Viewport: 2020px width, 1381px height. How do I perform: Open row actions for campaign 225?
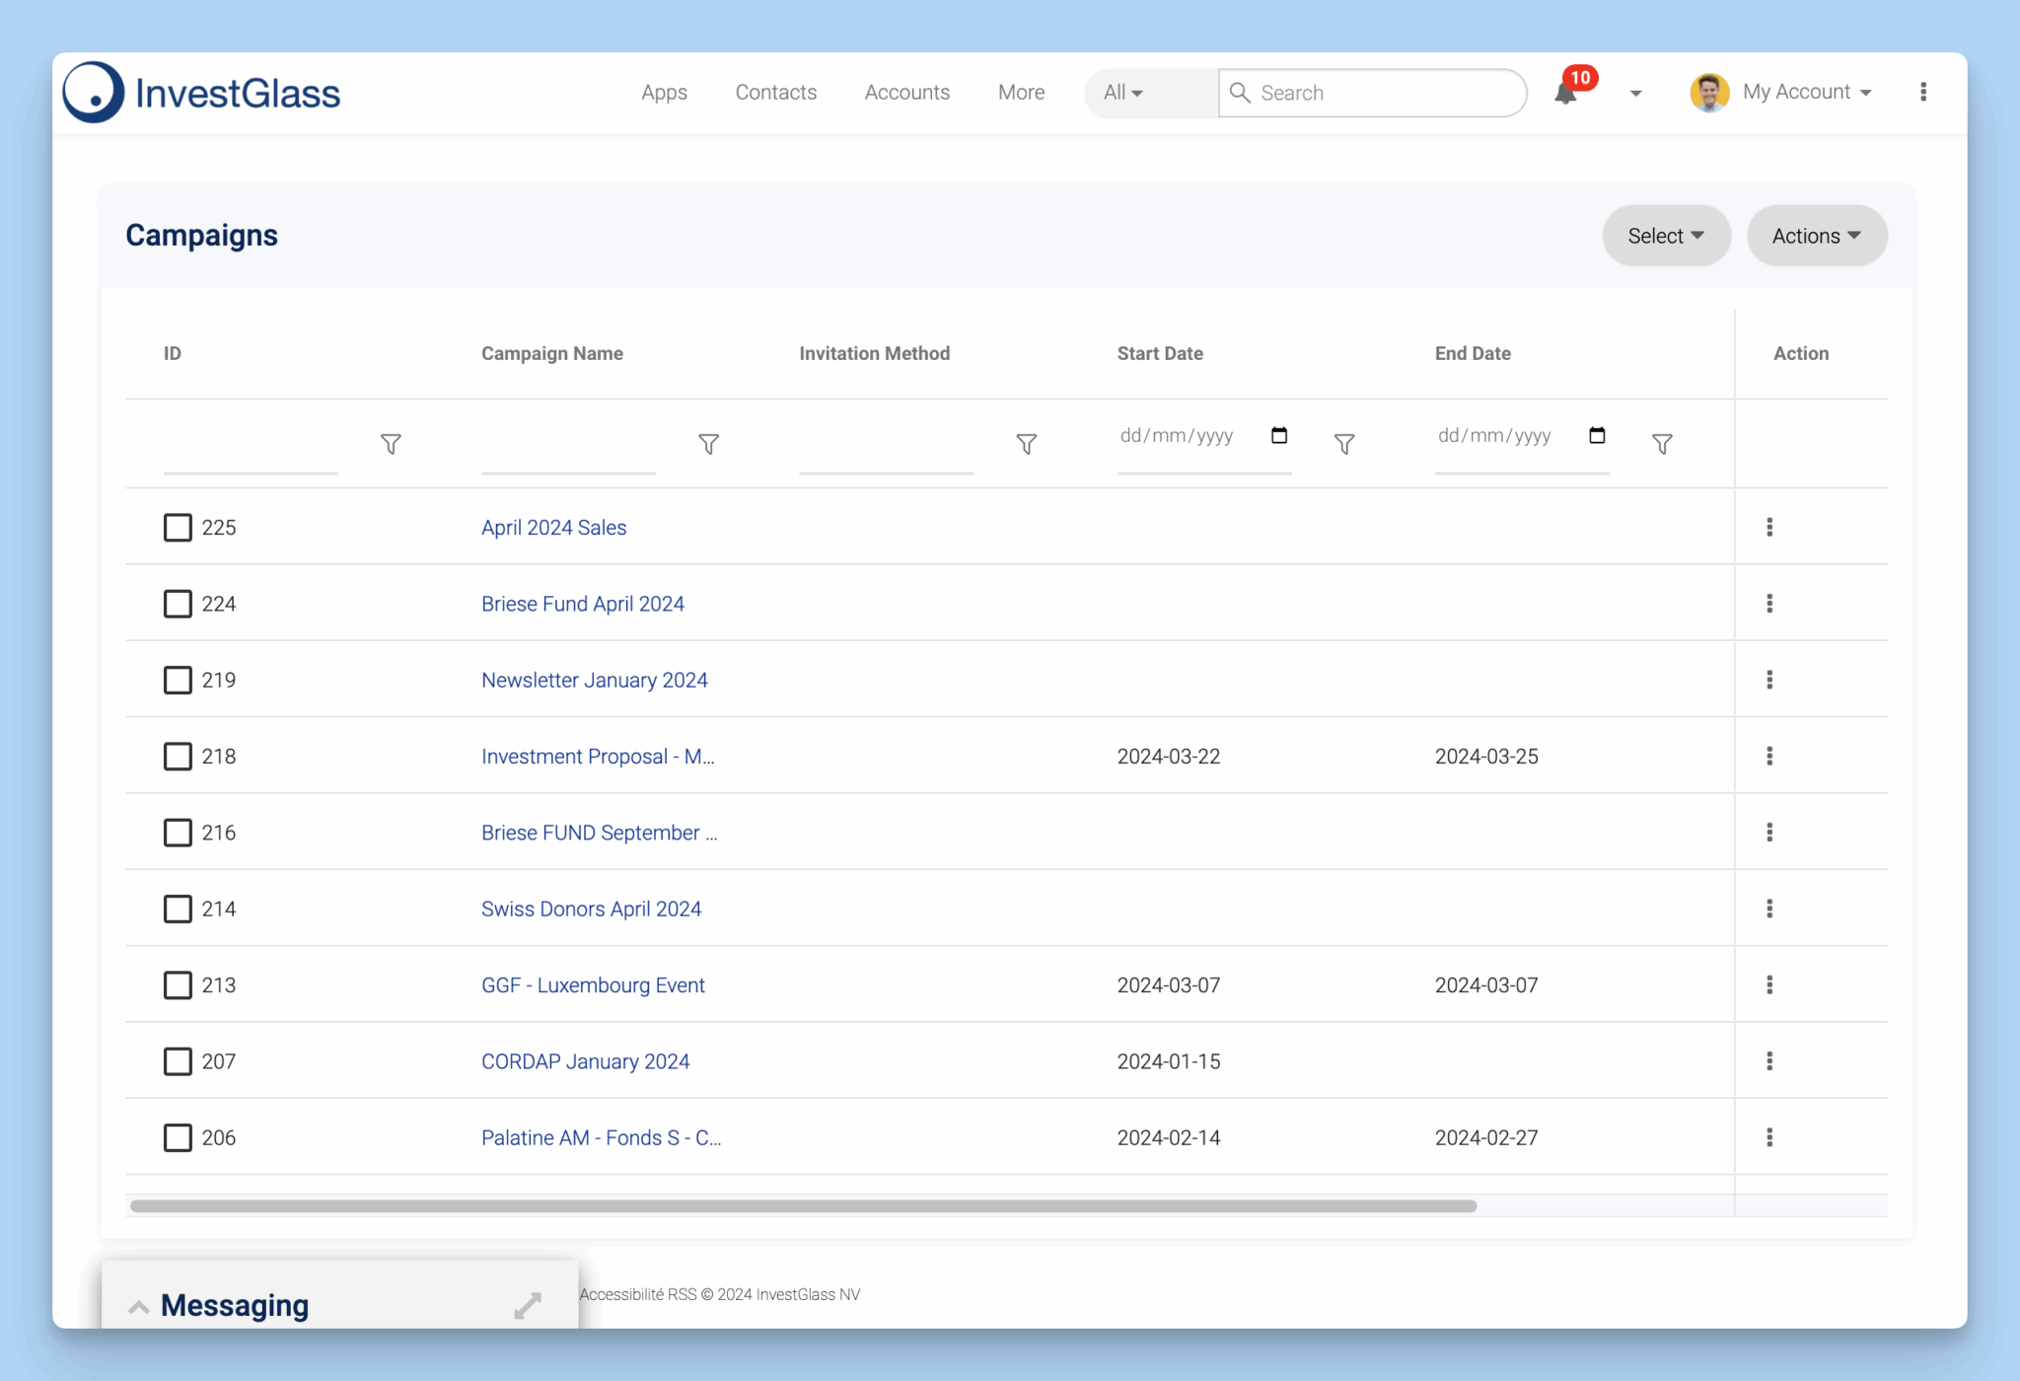[1769, 527]
